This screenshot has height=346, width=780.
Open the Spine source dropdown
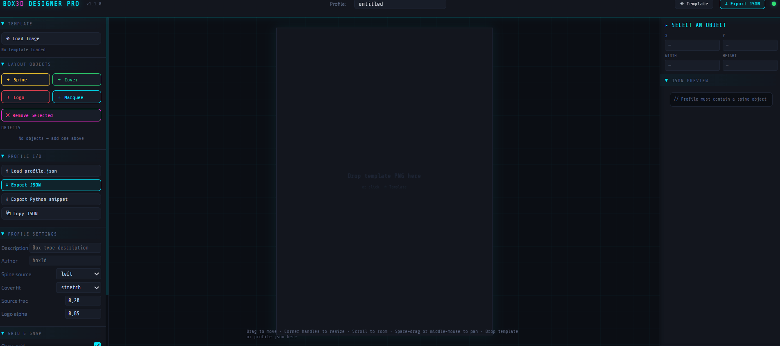point(78,274)
